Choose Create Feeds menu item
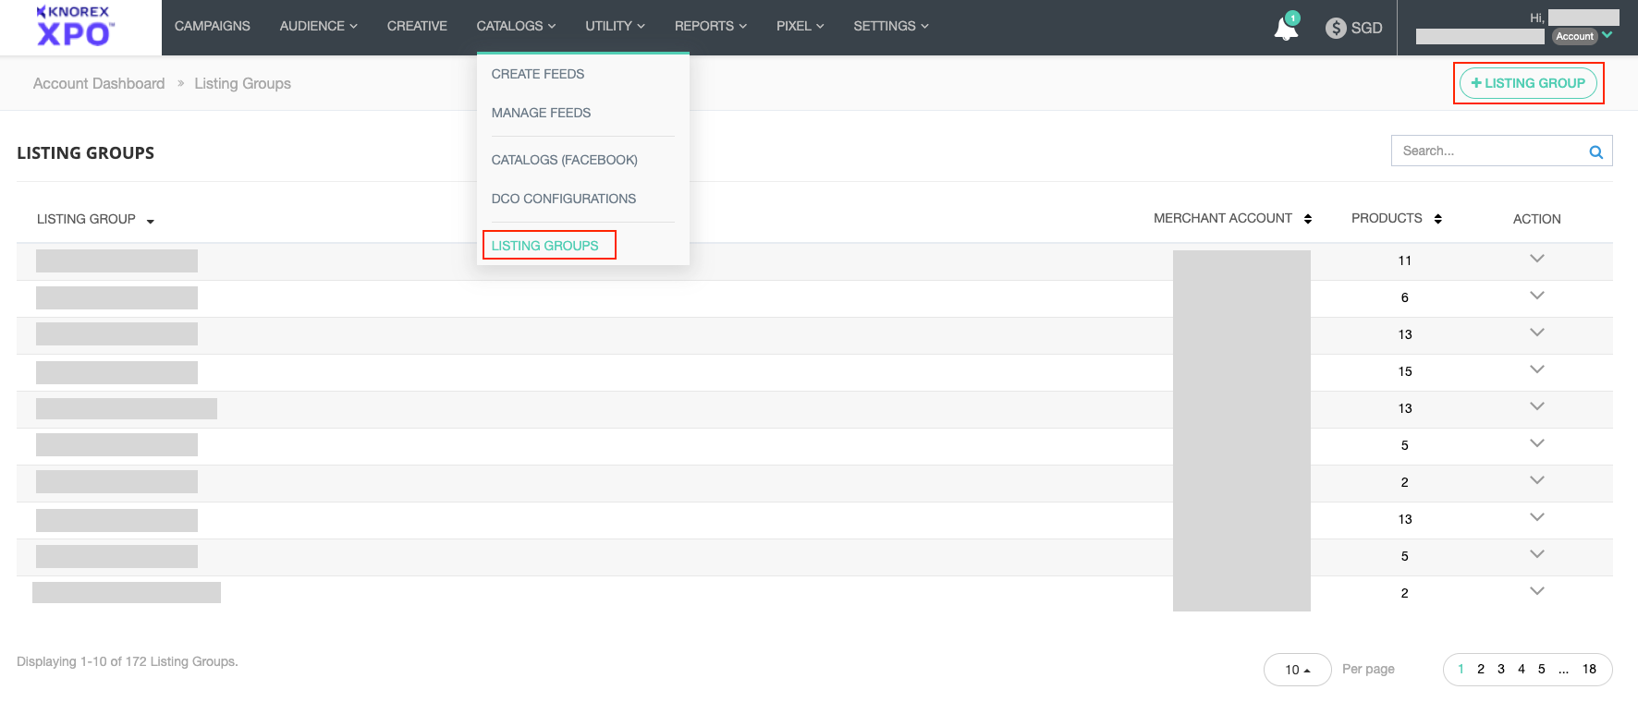1638x702 pixels. tap(538, 74)
